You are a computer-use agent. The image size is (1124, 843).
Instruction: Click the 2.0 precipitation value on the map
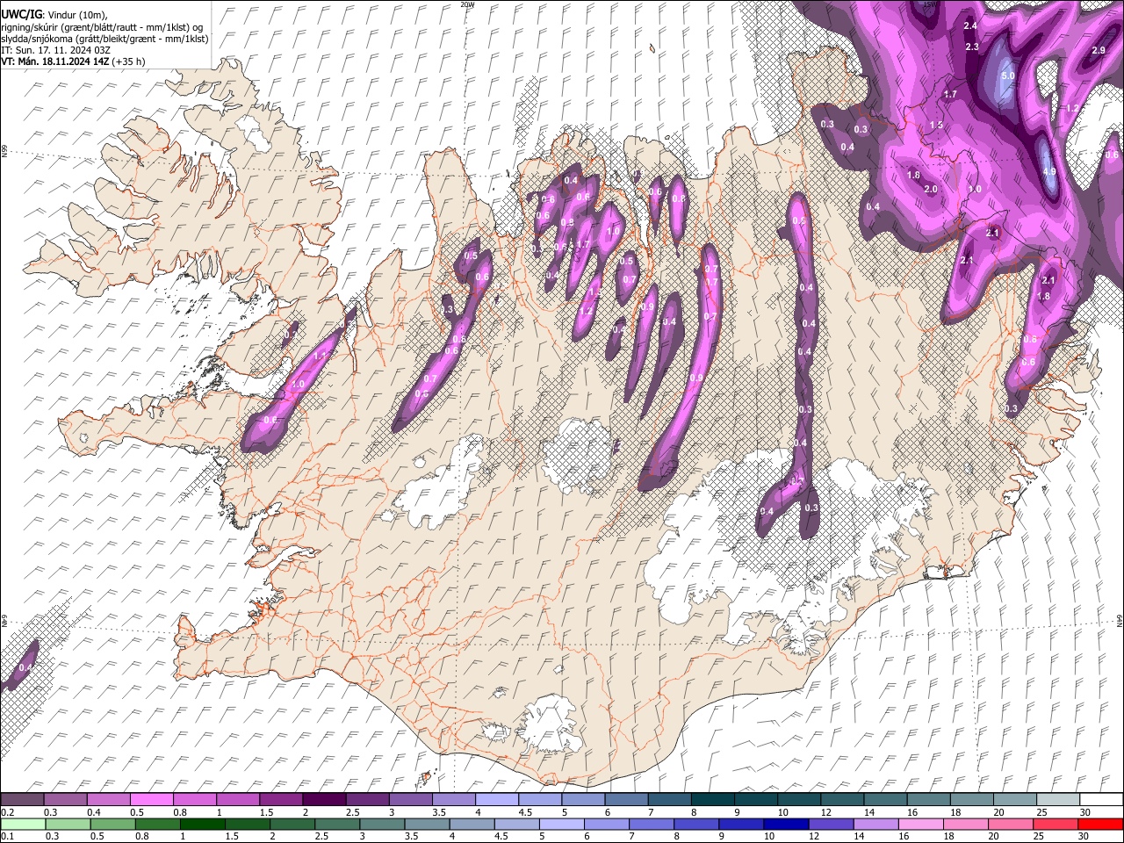931,189
